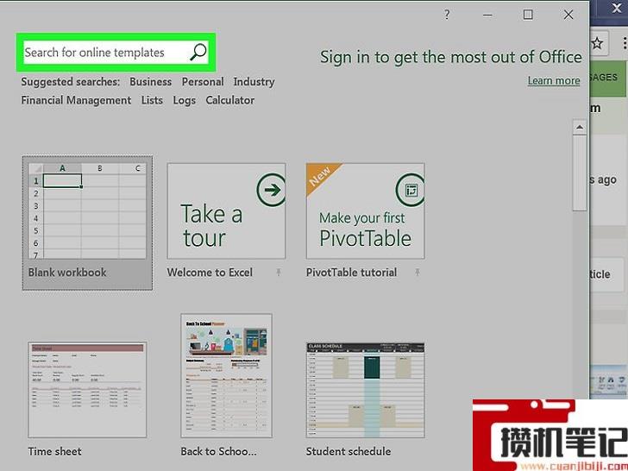Screen dimensions: 628x471
Task: Select the Personal suggested search
Action: tap(203, 82)
